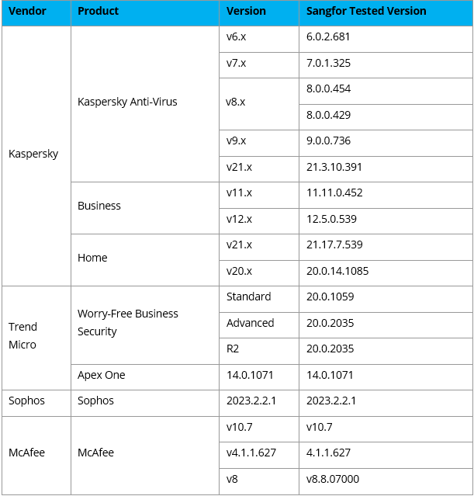The height and width of the screenshot is (496, 474).
Task: Click the Sangfor Tested Version header
Action: (x=365, y=12)
